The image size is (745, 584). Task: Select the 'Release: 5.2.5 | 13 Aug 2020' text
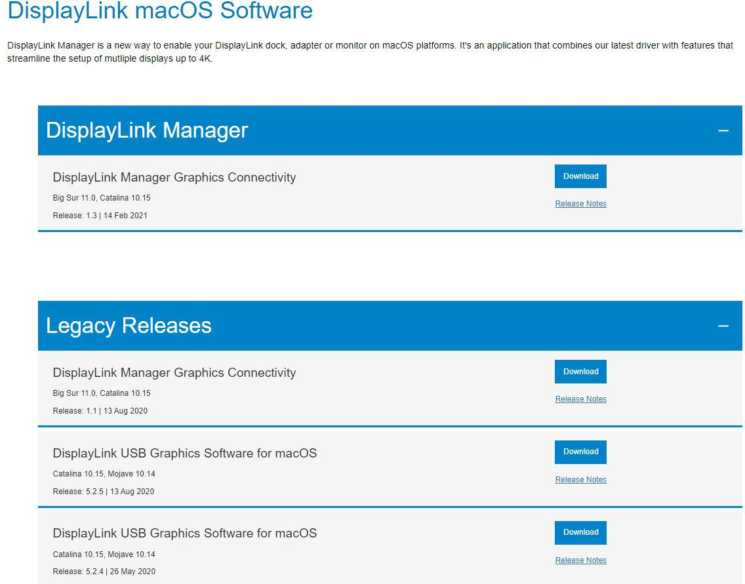[103, 492]
